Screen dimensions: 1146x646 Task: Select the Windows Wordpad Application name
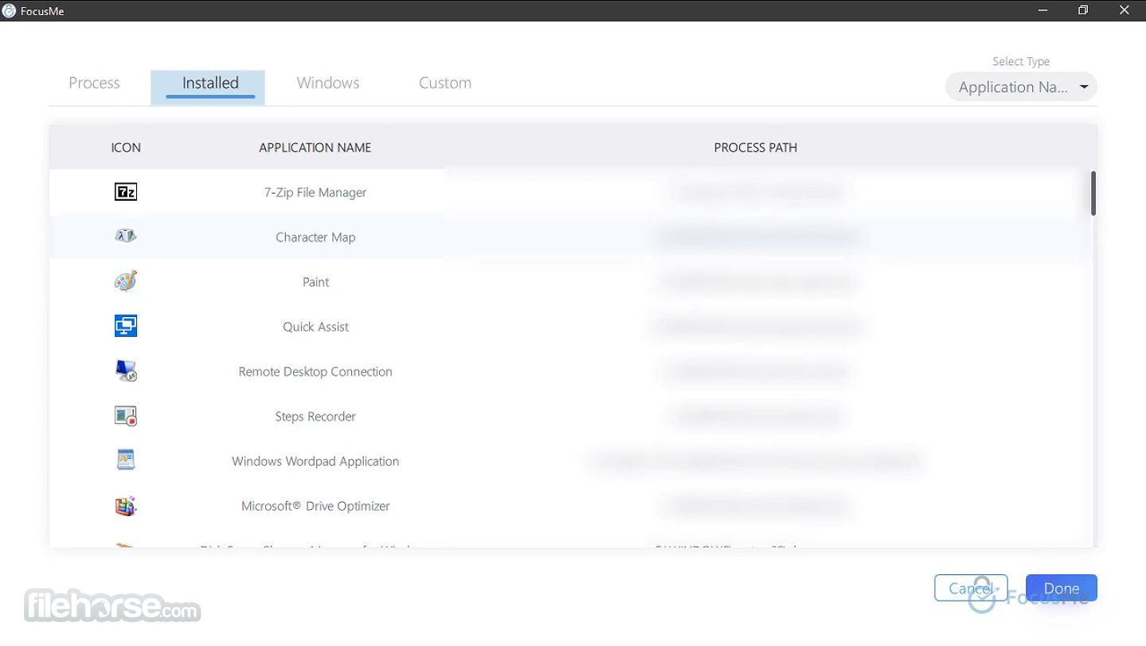pos(315,461)
